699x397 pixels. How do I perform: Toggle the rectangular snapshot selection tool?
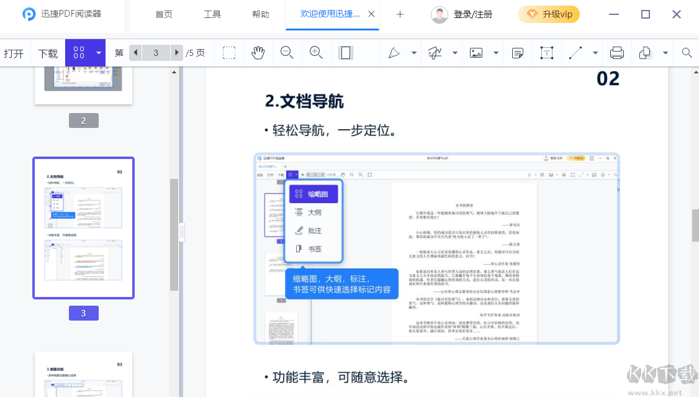point(228,53)
